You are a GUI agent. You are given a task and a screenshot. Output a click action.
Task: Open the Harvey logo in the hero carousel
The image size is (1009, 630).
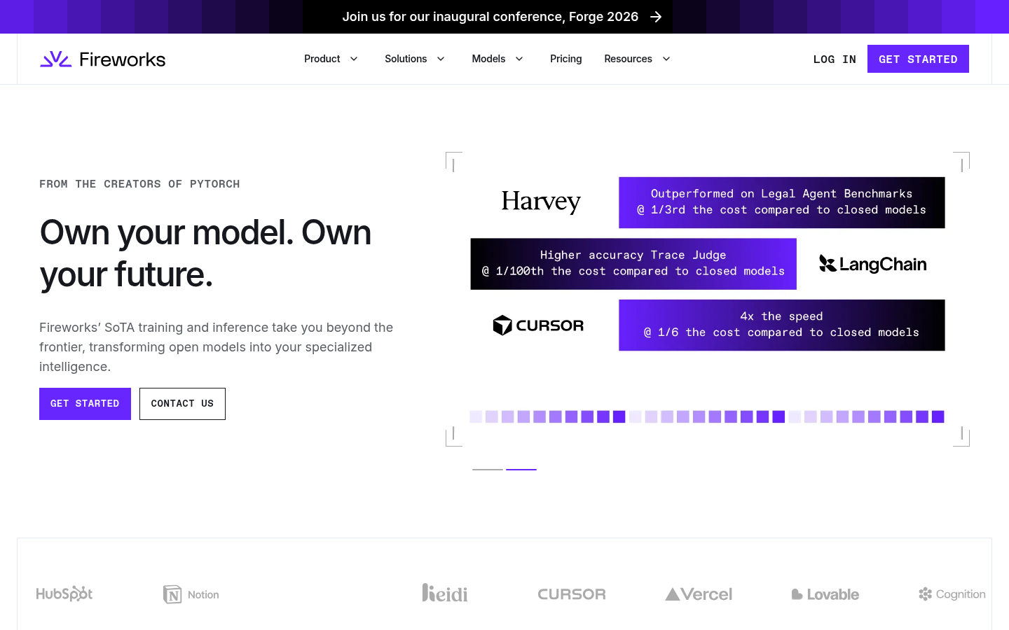click(x=541, y=202)
